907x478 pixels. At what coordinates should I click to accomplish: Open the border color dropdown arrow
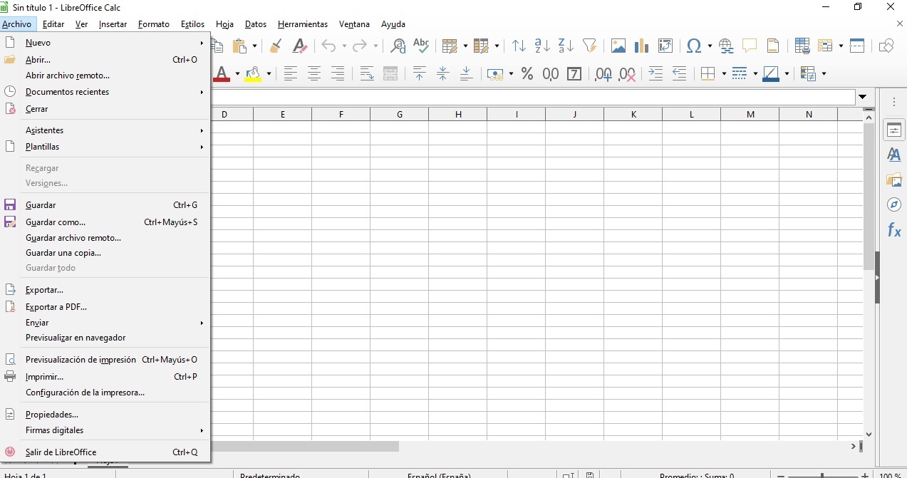pyautogui.click(x=787, y=73)
